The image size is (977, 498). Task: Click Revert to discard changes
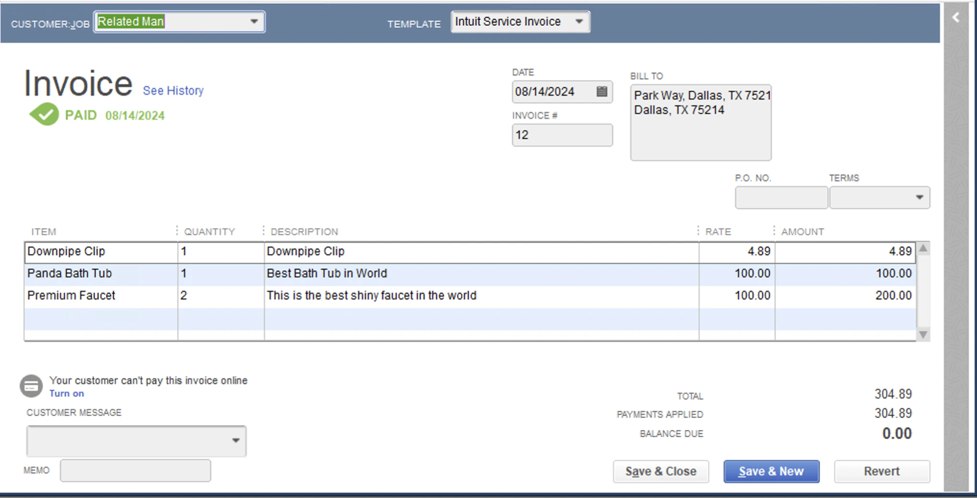(x=882, y=471)
